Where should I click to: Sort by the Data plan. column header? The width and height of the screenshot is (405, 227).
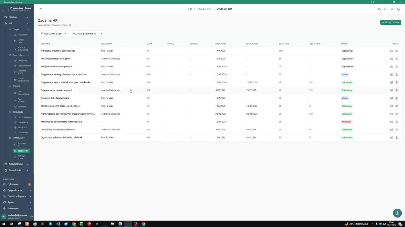coord(220,44)
